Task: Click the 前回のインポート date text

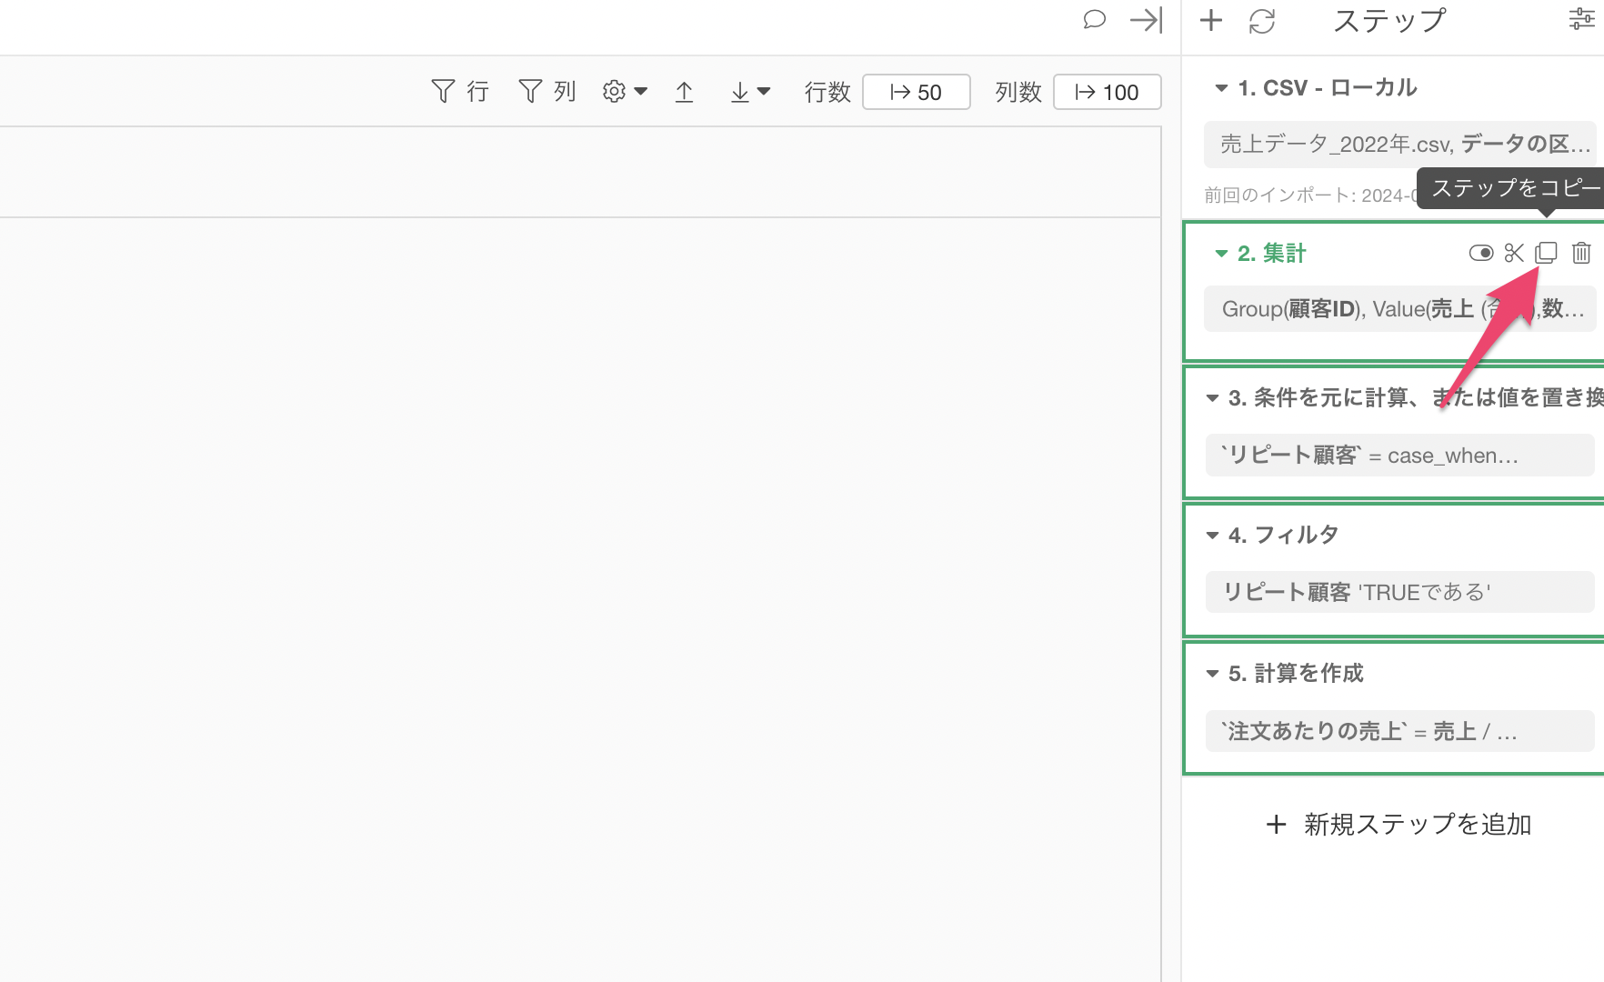Action: (1310, 195)
